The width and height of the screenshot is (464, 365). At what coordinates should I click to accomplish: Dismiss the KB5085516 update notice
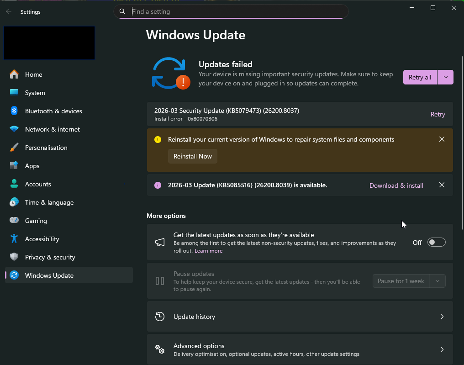tap(442, 185)
